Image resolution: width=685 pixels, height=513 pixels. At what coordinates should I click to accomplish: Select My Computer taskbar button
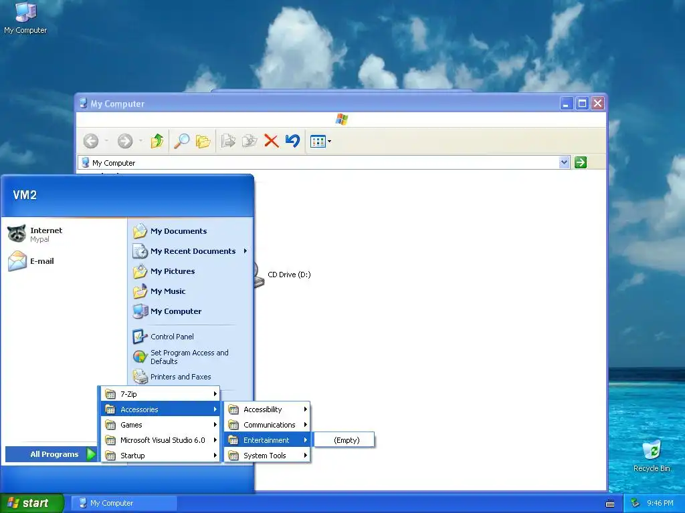click(124, 503)
